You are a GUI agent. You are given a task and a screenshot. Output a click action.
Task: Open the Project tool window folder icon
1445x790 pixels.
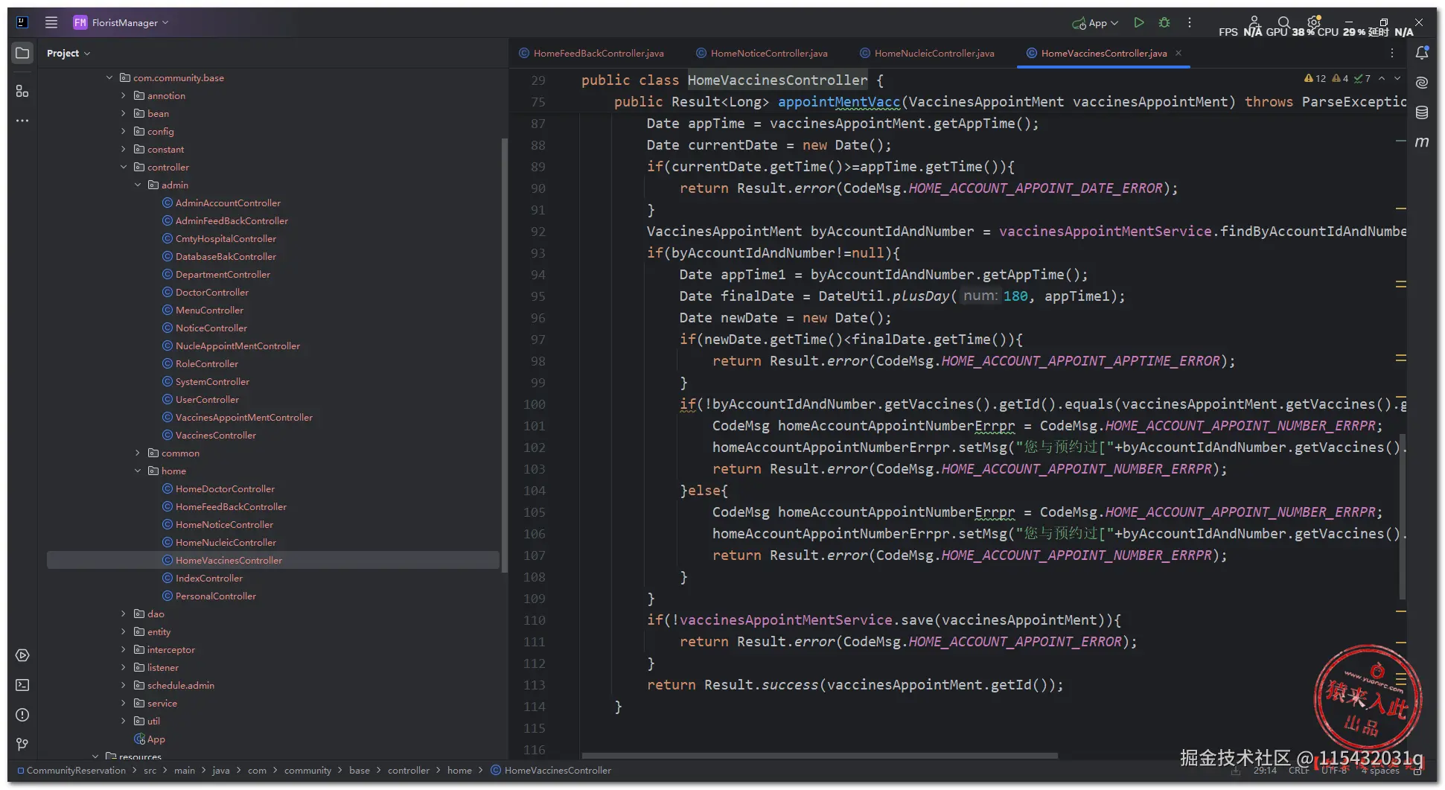coord(22,54)
